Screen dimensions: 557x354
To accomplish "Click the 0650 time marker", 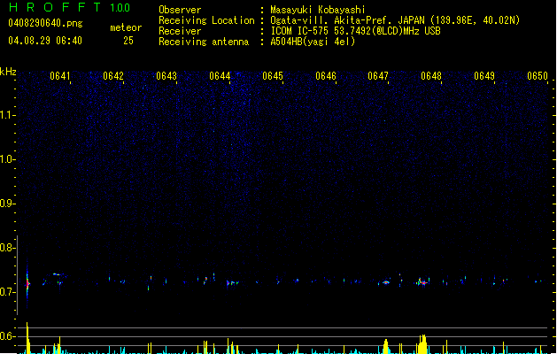I will pos(538,76).
